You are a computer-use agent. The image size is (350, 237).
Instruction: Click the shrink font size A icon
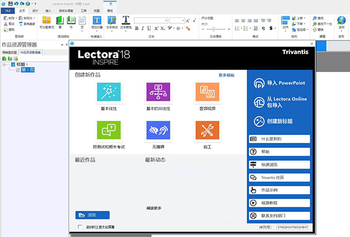coord(194,21)
